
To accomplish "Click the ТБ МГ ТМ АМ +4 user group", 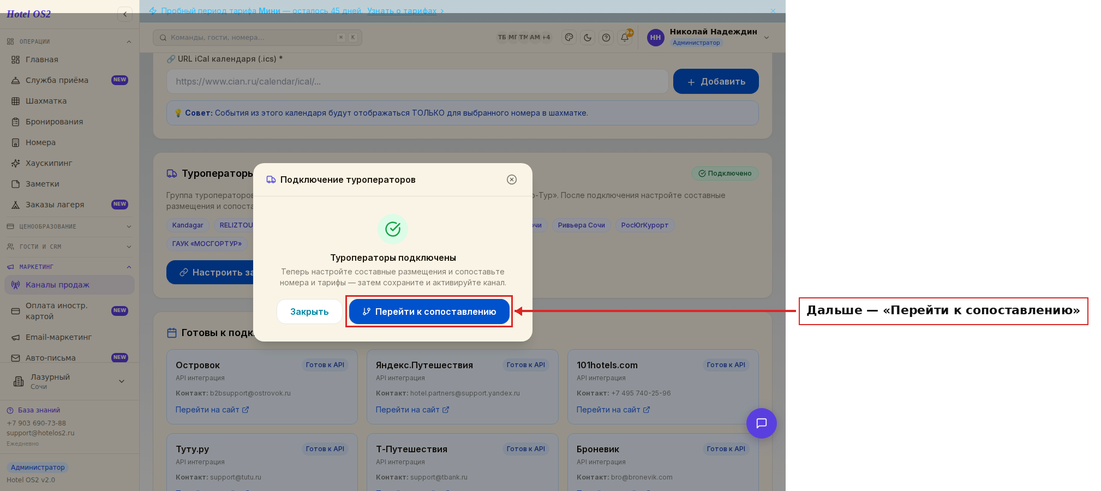I will (x=524, y=38).
